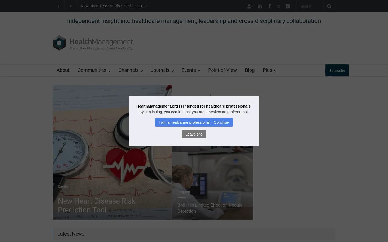Focus the Search input field

click(x=310, y=6)
